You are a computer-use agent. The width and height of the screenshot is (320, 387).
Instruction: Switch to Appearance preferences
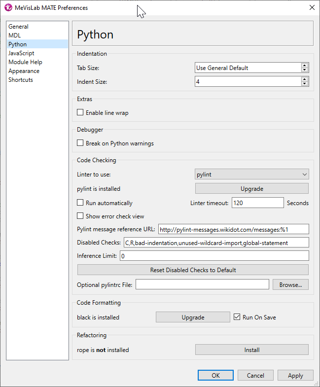(24, 71)
